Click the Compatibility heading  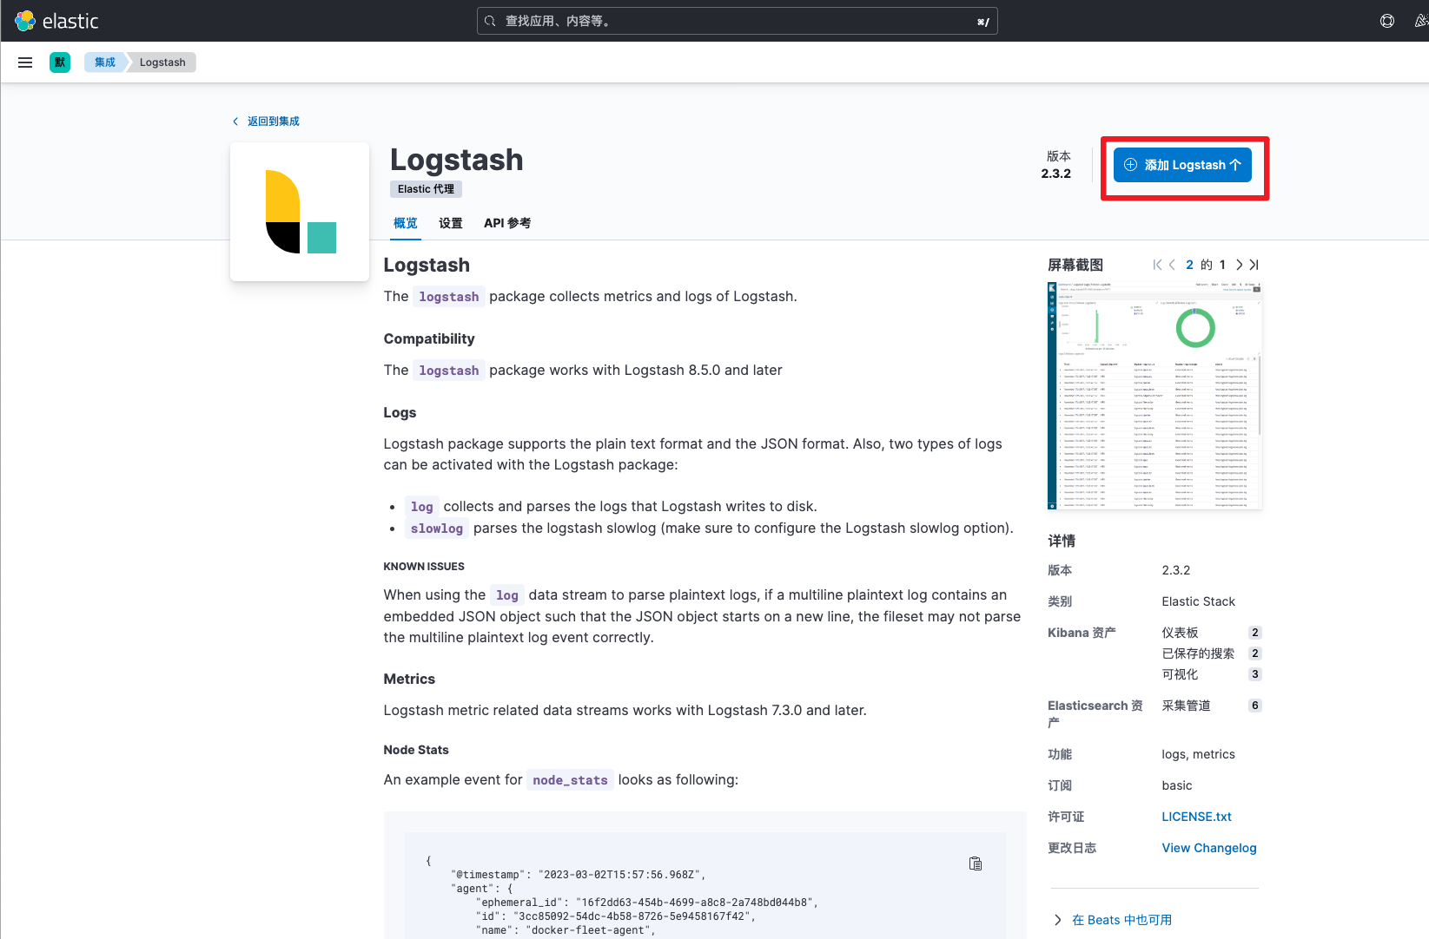click(x=429, y=338)
